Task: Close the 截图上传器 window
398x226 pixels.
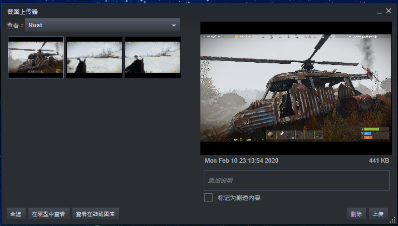Action: [x=389, y=11]
